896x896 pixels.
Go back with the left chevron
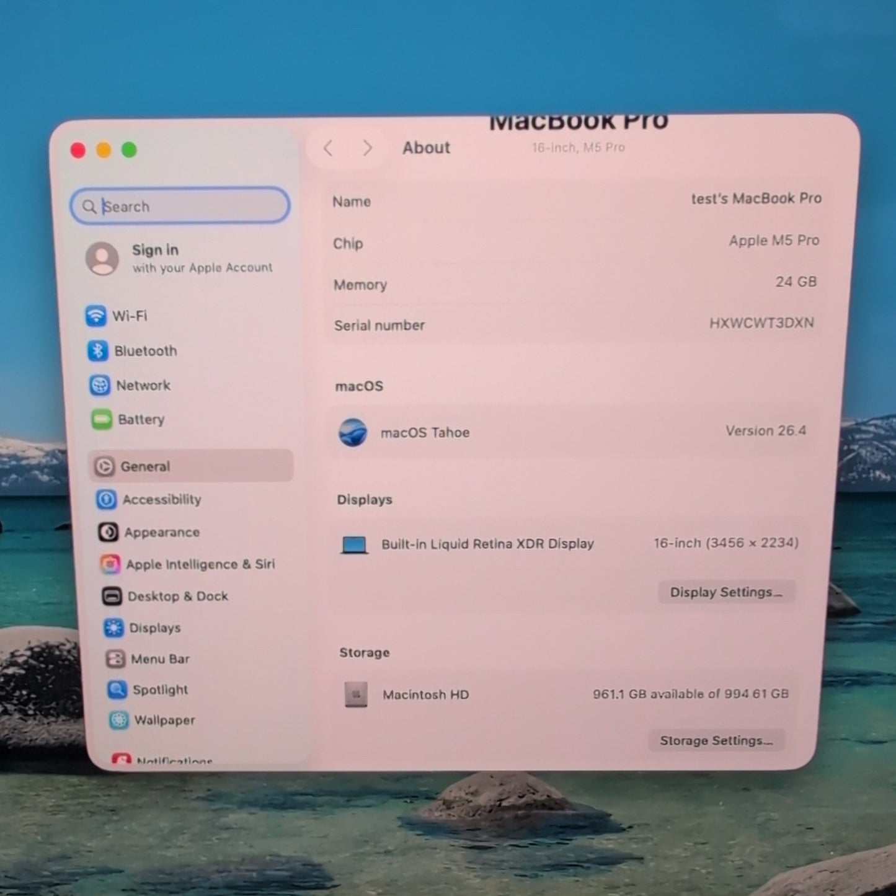click(328, 149)
